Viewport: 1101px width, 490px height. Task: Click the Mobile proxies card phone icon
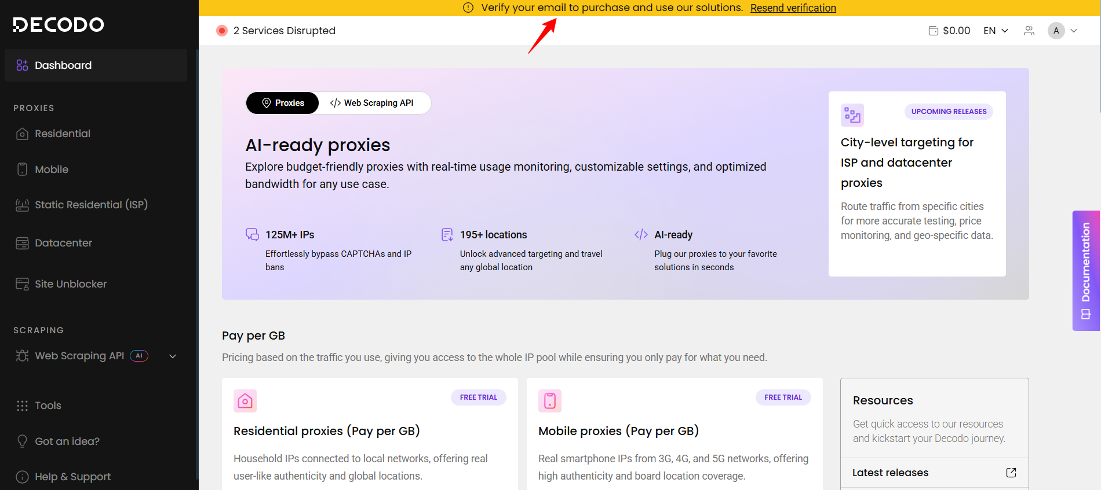click(x=550, y=401)
